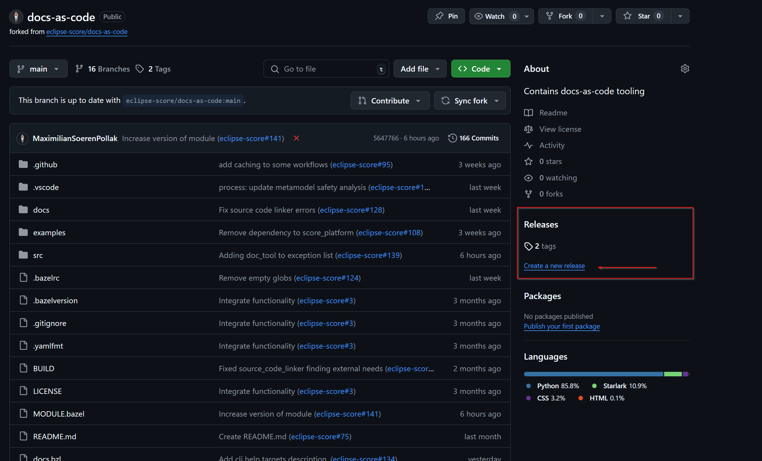This screenshot has height=461, width=762.
Task: Open commit history via clock icon
Action: [452, 138]
